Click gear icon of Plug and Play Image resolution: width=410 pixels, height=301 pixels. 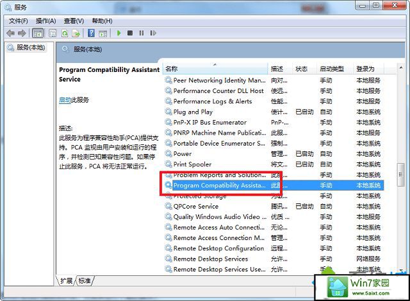(168, 112)
